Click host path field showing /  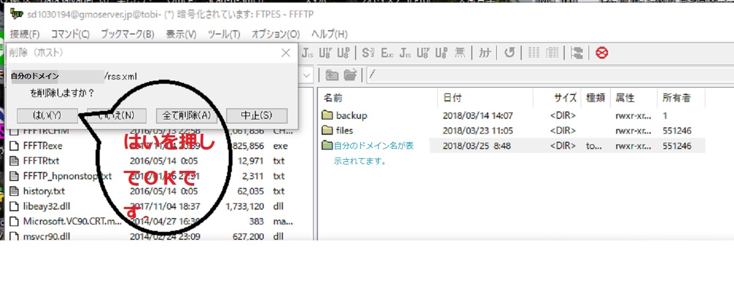549,75
